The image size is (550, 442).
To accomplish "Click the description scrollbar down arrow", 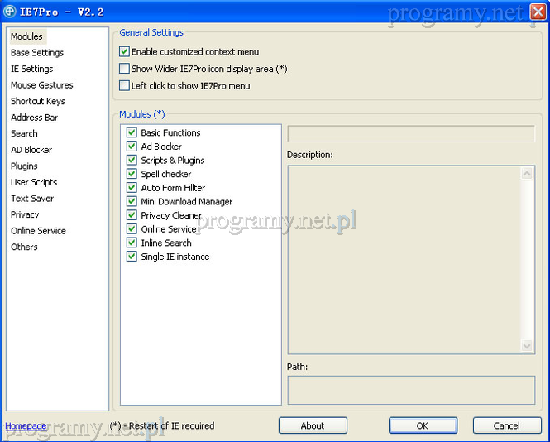I will click(528, 346).
